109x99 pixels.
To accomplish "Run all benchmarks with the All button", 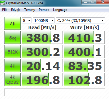I will [13, 23].
